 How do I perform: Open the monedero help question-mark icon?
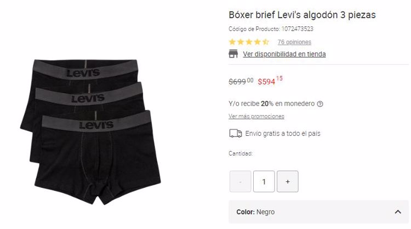(x=320, y=104)
